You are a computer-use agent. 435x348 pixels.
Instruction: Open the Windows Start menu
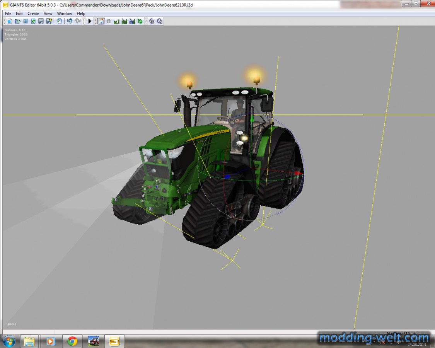(x=9, y=341)
